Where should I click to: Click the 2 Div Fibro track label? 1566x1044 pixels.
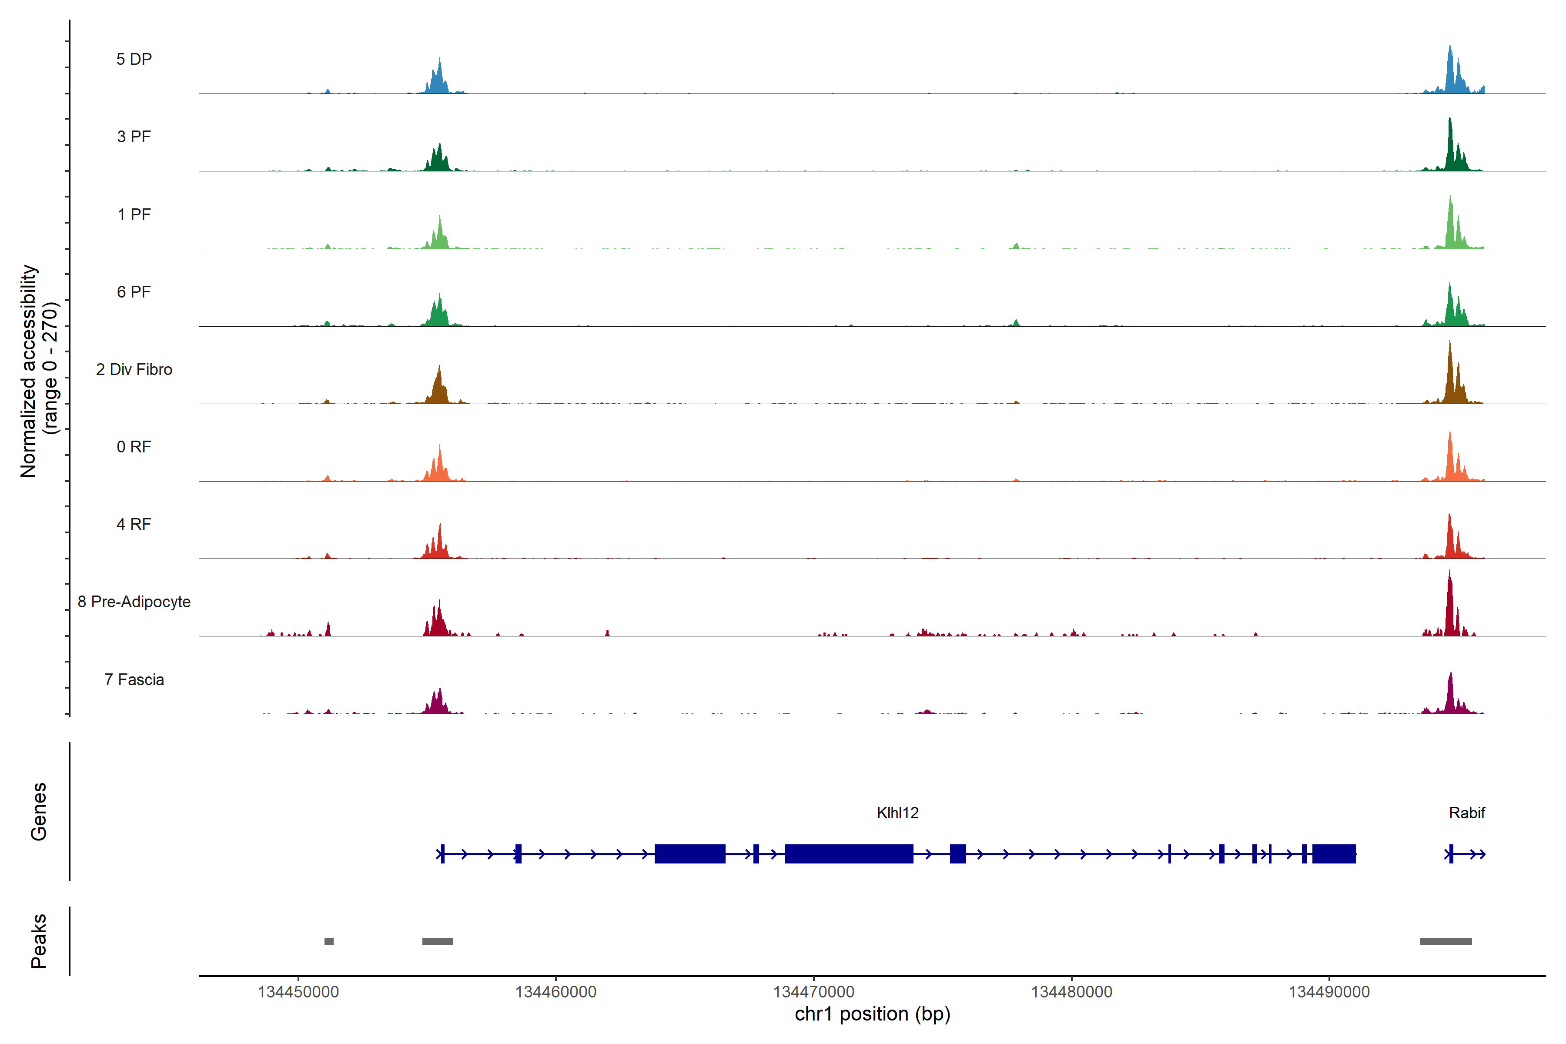(x=134, y=369)
